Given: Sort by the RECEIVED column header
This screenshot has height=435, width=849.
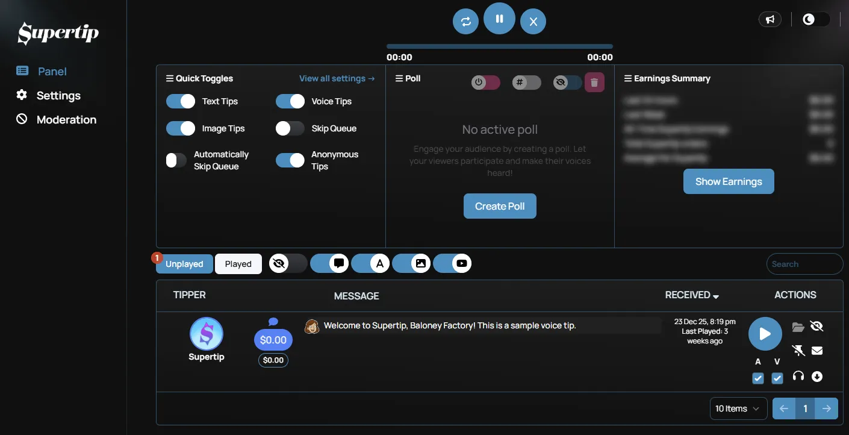Looking at the screenshot, I should (x=692, y=295).
